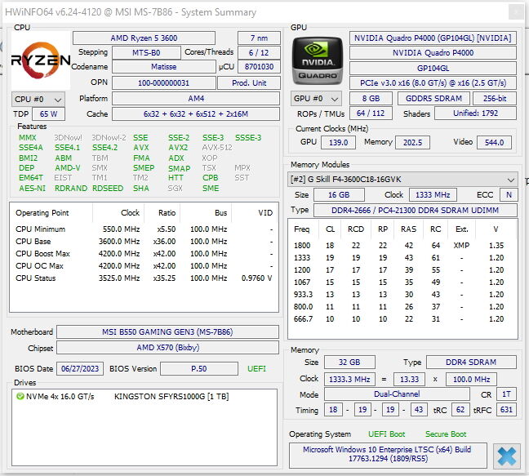Click the NVIDIA Quadro P4000 (GP104GL) field
529x476 pixels.
click(433, 38)
